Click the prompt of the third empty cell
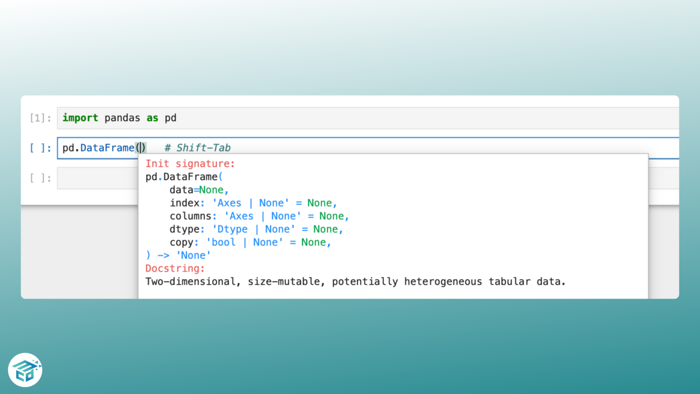Image resolution: width=700 pixels, height=394 pixels. click(x=41, y=178)
